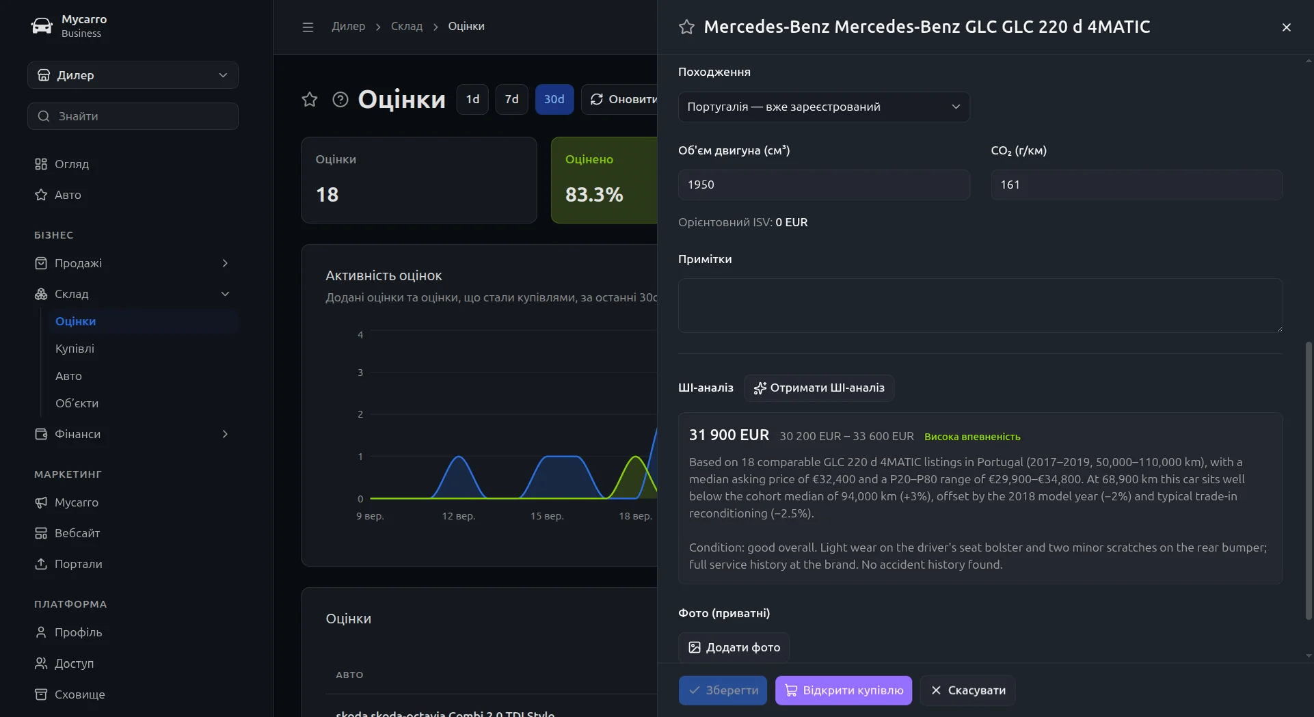1314x717 pixels.
Task: Select Оцінки under Склад
Action: pos(143,321)
